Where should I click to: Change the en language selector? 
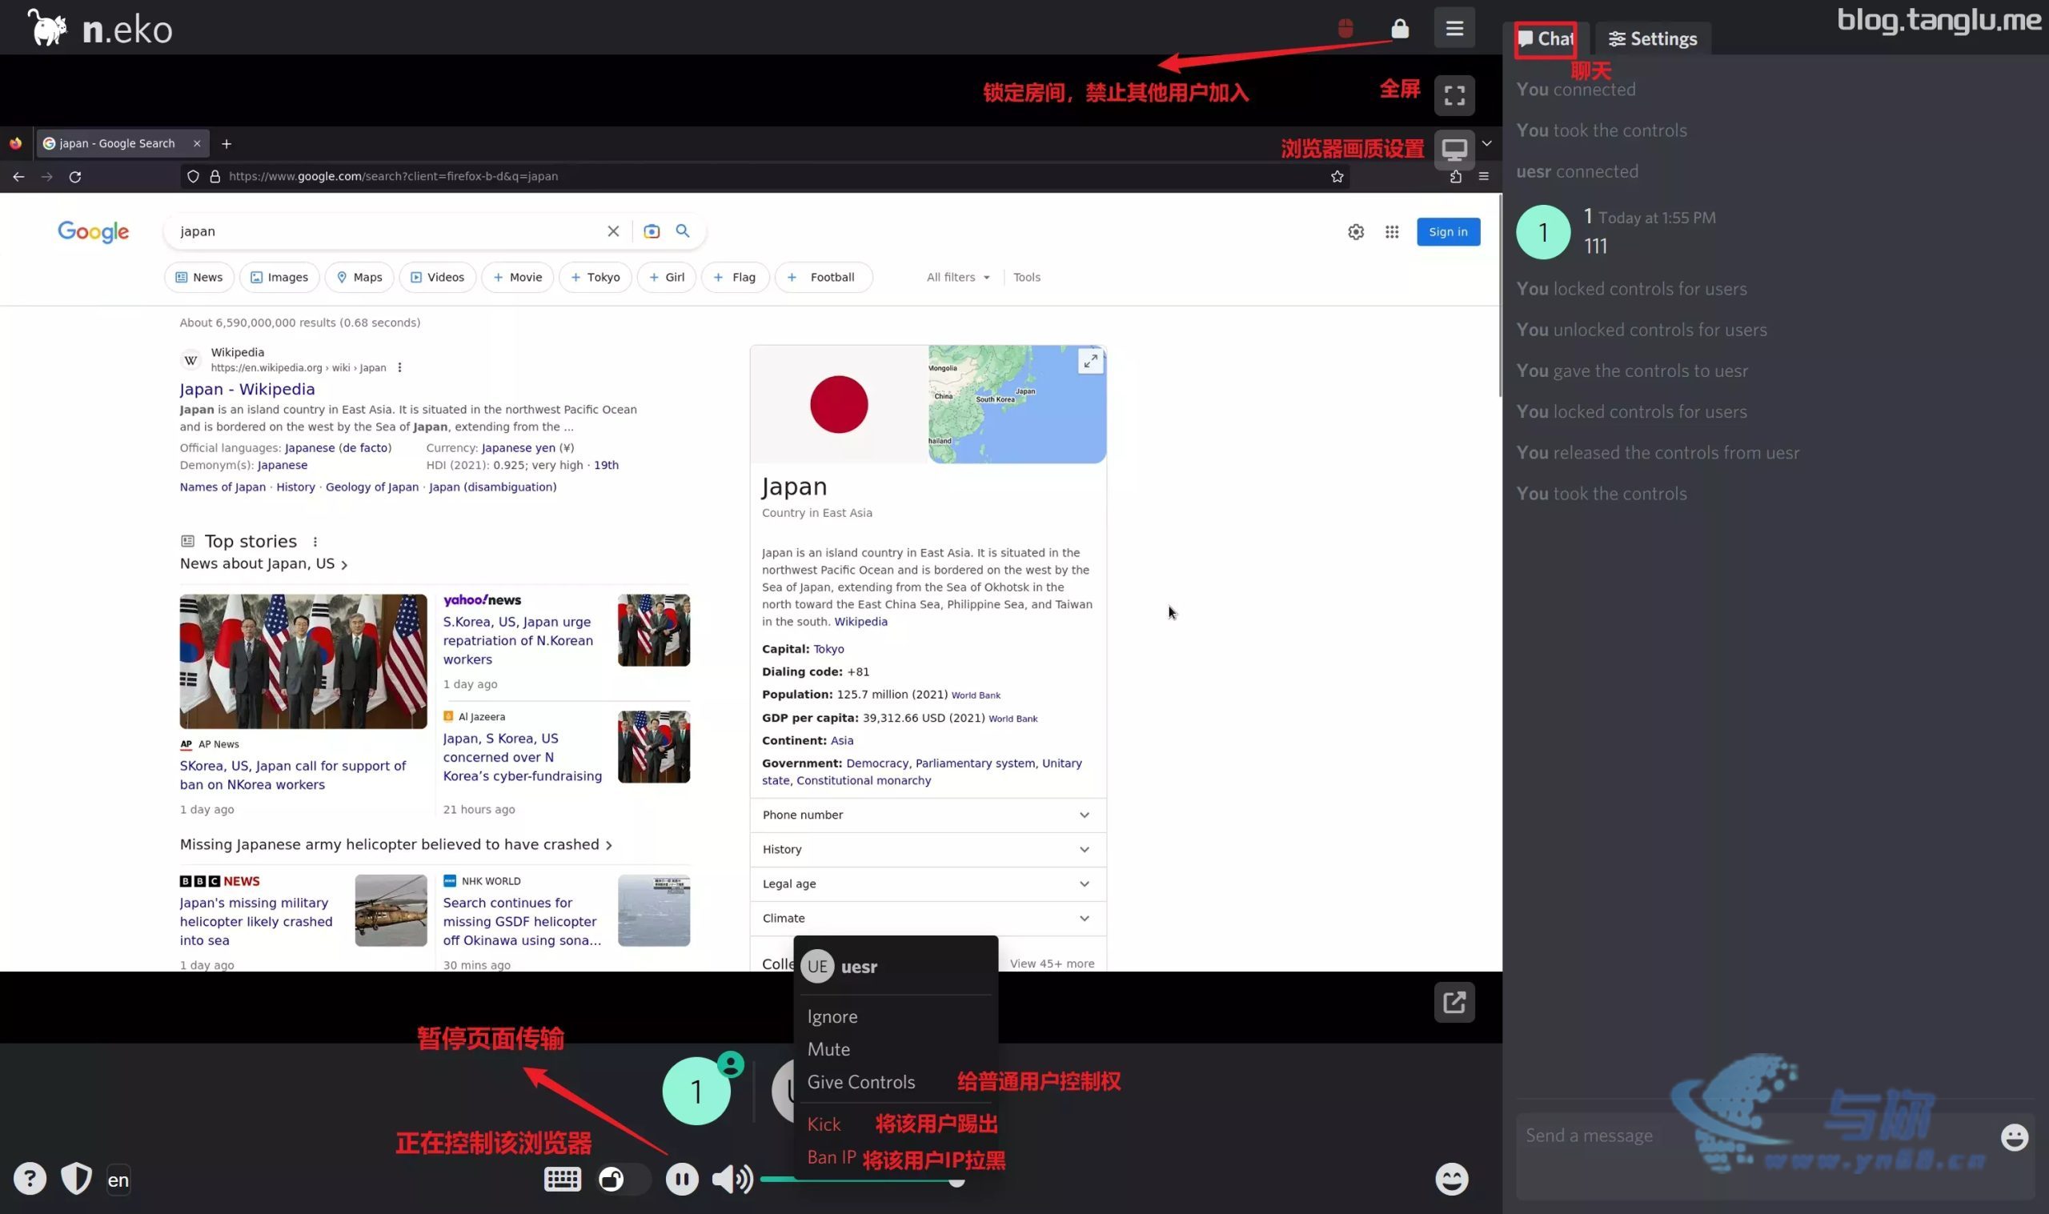118,1180
